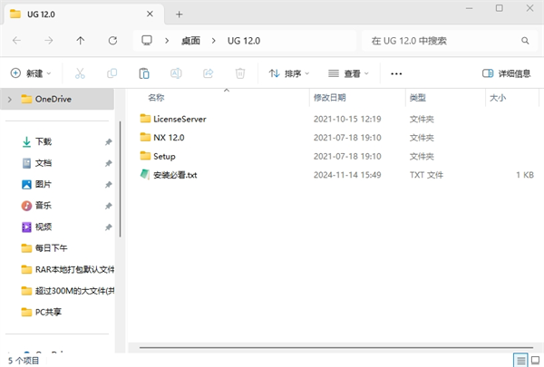Click the paste clipboard icon
544x367 pixels.
[x=144, y=73]
